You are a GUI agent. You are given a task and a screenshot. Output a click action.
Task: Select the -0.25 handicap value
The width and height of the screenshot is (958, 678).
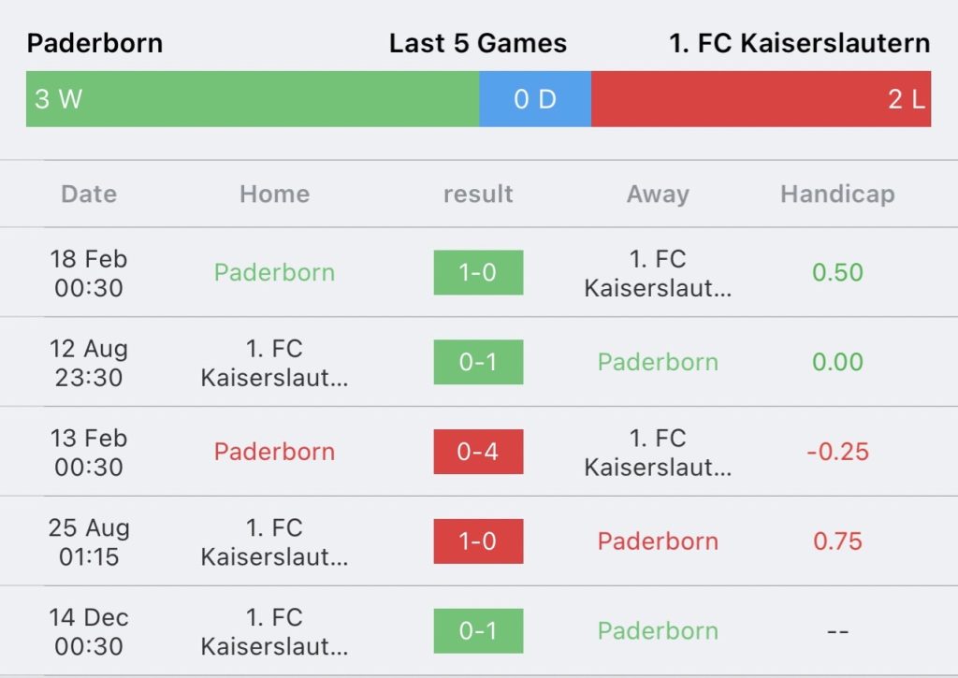pos(837,452)
